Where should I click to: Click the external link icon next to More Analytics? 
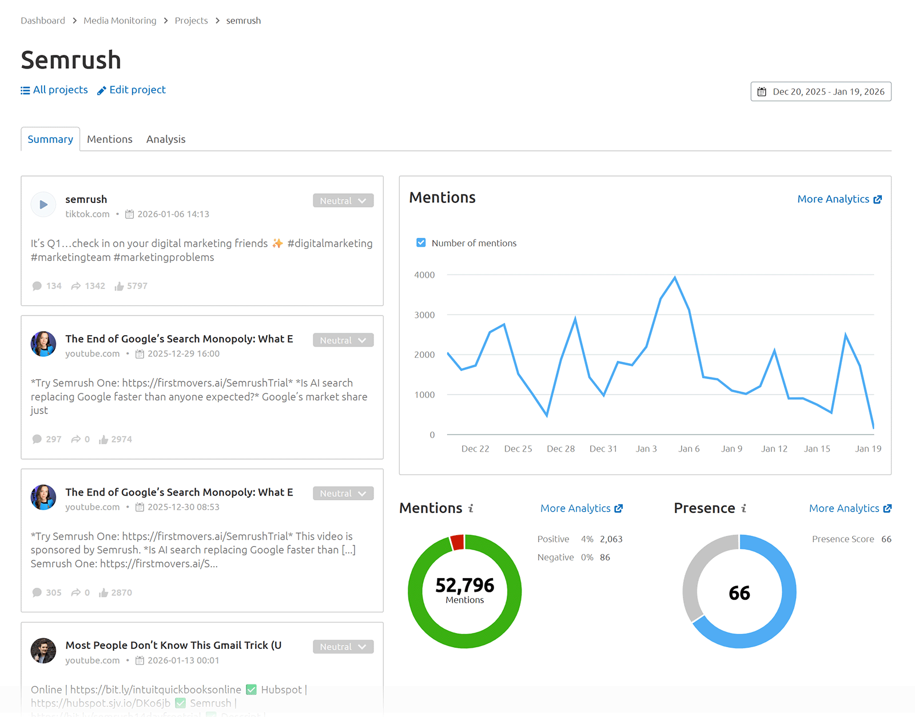tap(878, 198)
